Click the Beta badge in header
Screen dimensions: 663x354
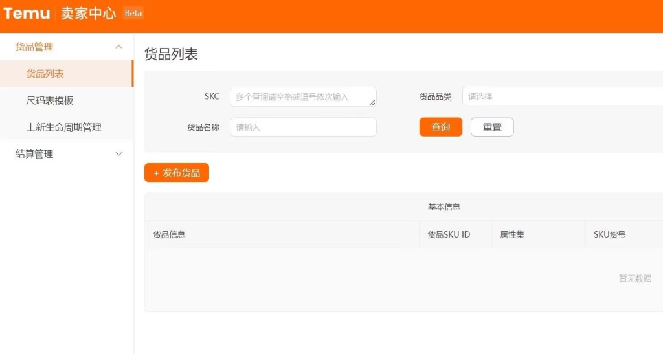pos(133,14)
